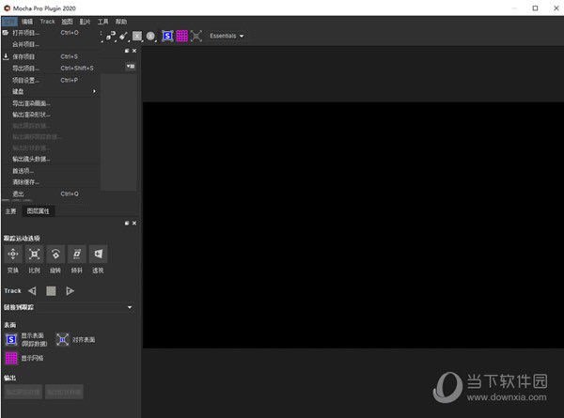The width and height of the screenshot is (564, 418).
Task: Expand the 键盘 submenu arrow
Action: click(94, 91)
